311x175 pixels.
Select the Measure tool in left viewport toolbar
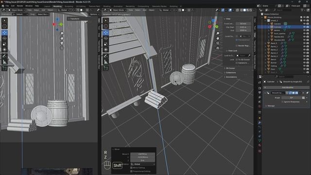click(x=4, y=62)
